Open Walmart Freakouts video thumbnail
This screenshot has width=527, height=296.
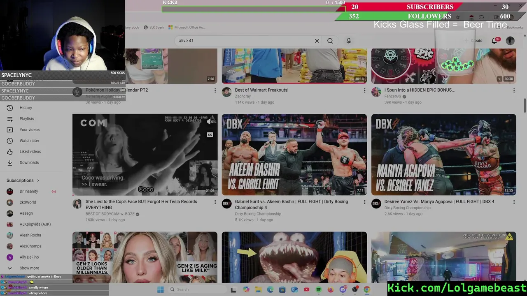click(294, 66)
